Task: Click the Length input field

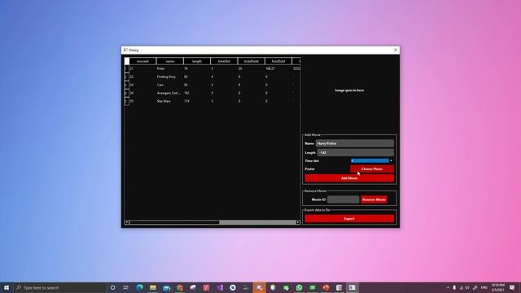Action: click(x=356, y=153)
